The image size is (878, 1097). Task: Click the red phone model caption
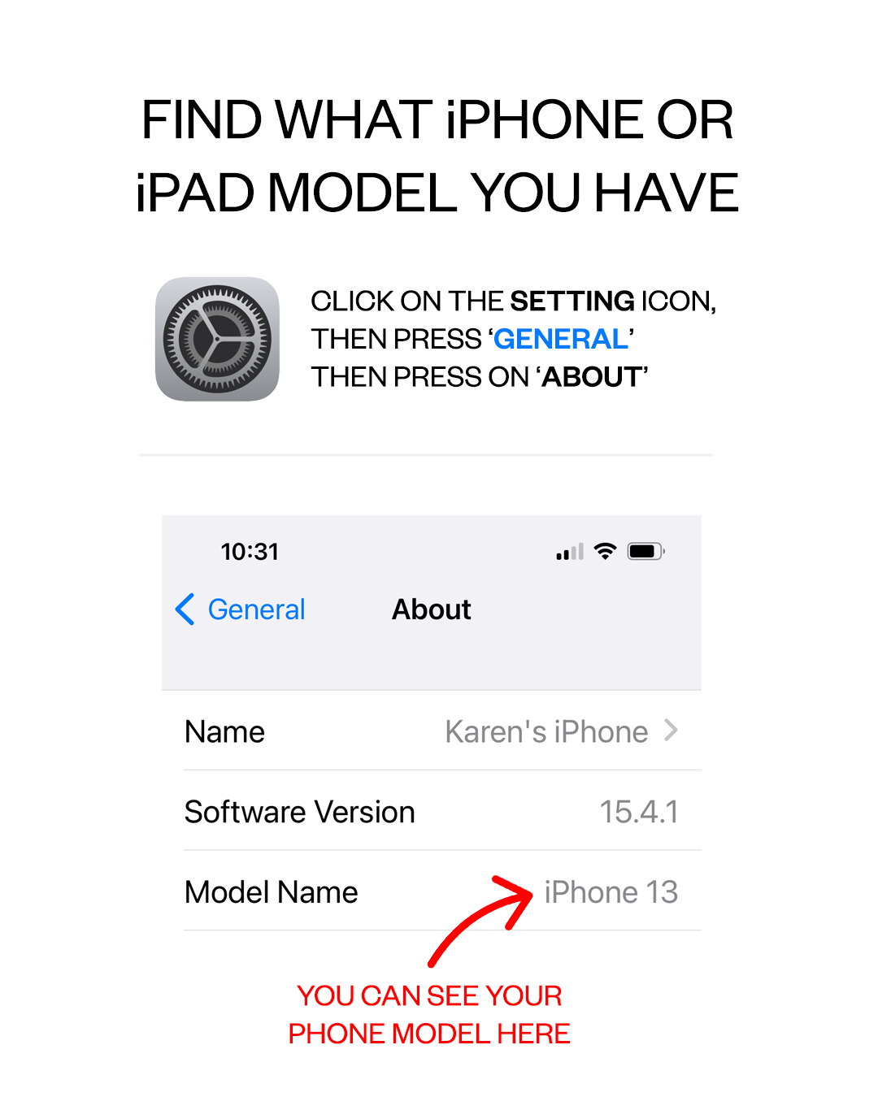coord(429,1014)
